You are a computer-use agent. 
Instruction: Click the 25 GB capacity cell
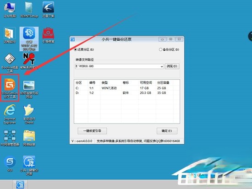[x=162, y=88]
